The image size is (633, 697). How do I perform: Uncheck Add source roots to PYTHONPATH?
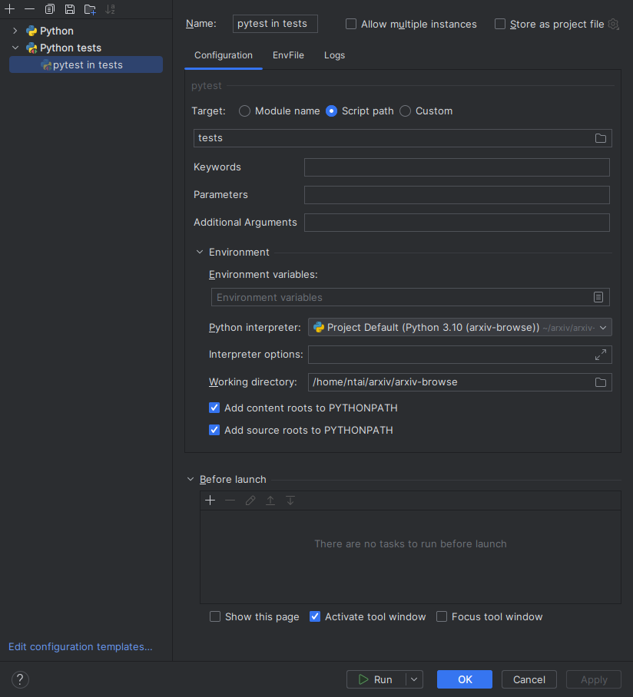coord(214,430)
